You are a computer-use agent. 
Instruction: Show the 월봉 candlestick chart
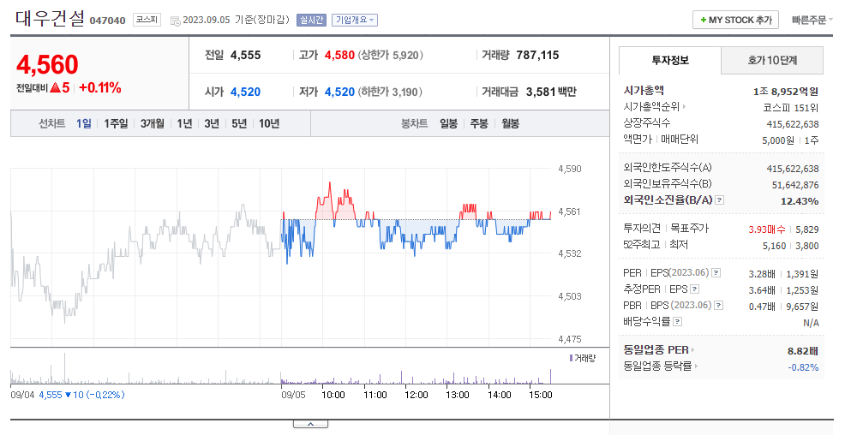point(510,123)
